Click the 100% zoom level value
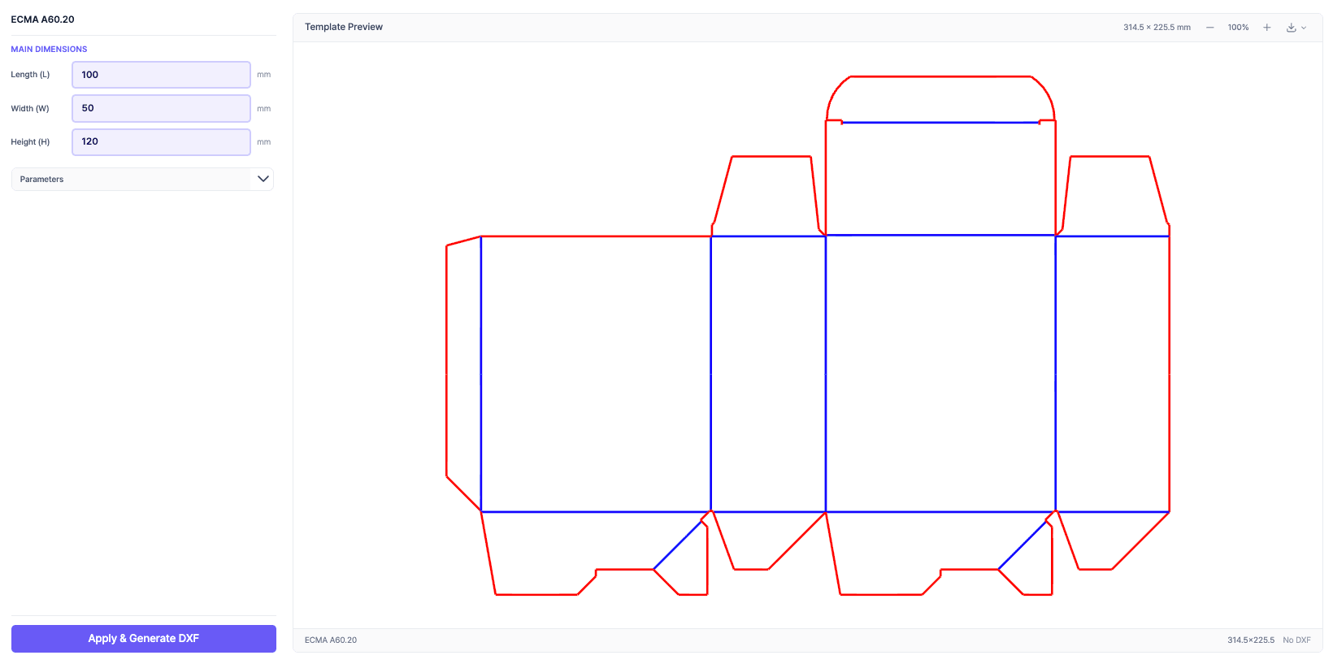This screenshot has height=664, width=1333. pos(1238,28)
